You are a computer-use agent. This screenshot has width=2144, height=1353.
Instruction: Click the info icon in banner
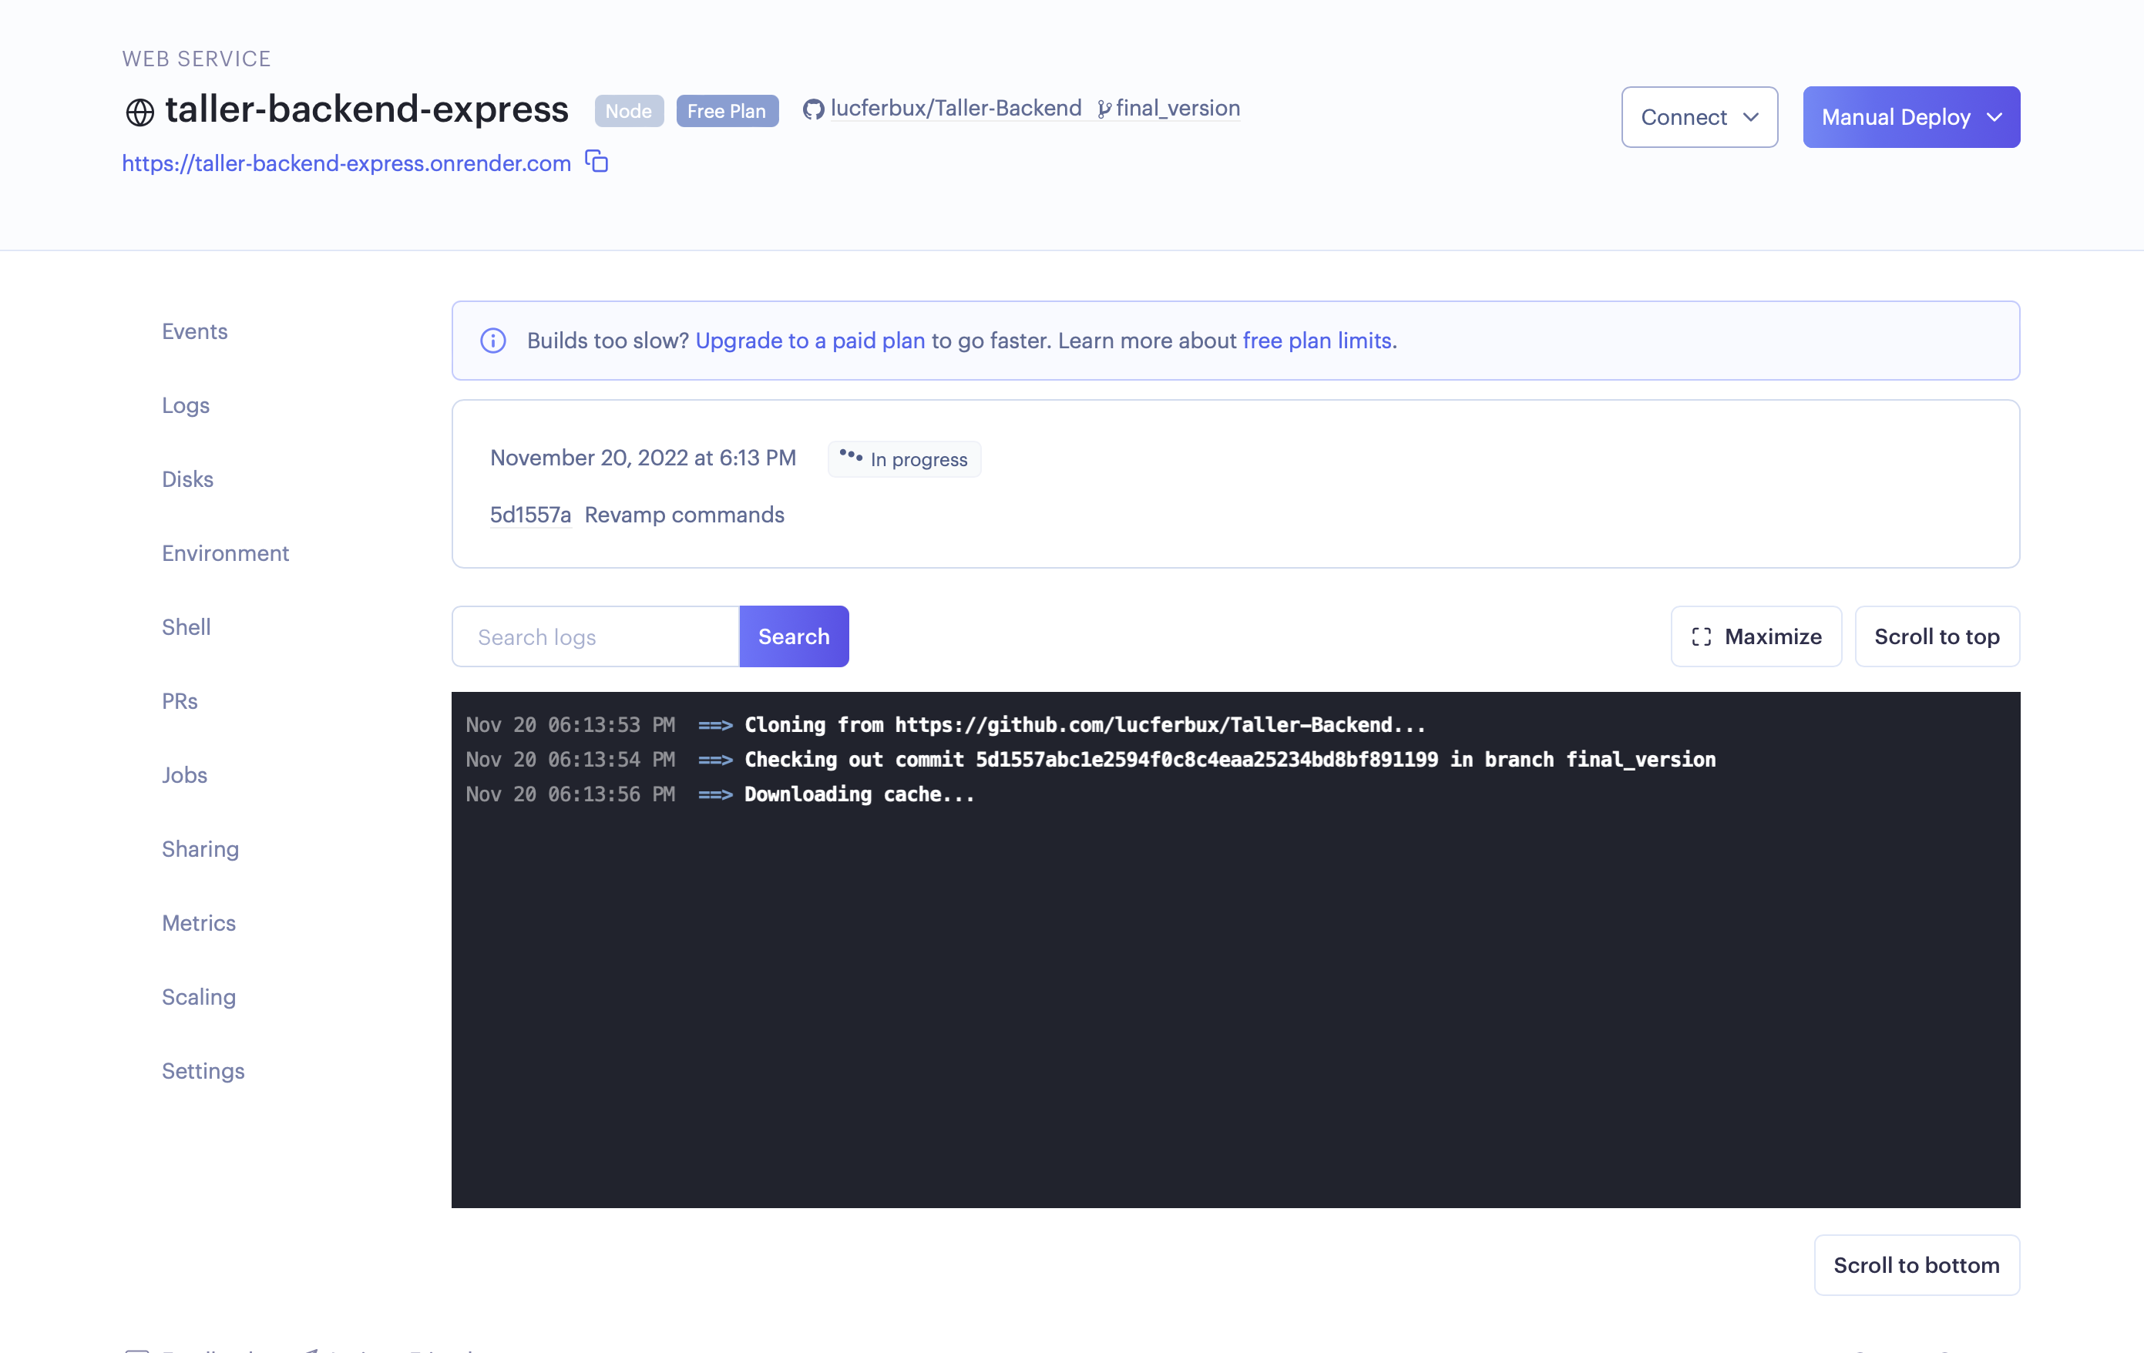pyautogui.click(x=493, y=341)
